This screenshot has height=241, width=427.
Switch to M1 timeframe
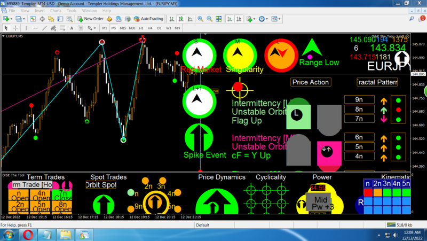[x=105, y=28]
